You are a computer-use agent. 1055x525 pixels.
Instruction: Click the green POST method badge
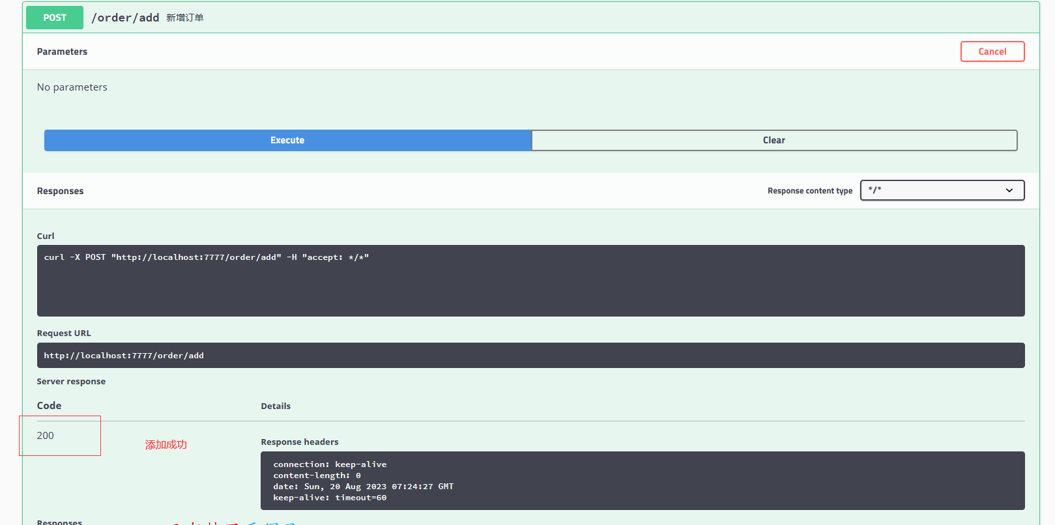[55, 18]
